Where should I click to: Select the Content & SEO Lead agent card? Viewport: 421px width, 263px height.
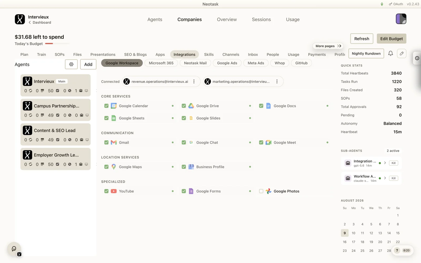pos(56,134)
